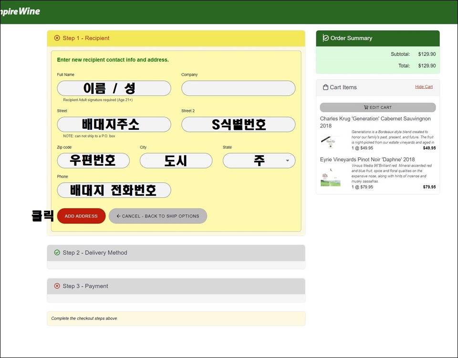This screenshot has width=458, height=358.
Task: Click the Step 1 Recipient error icon
Action: pos(57,38)
